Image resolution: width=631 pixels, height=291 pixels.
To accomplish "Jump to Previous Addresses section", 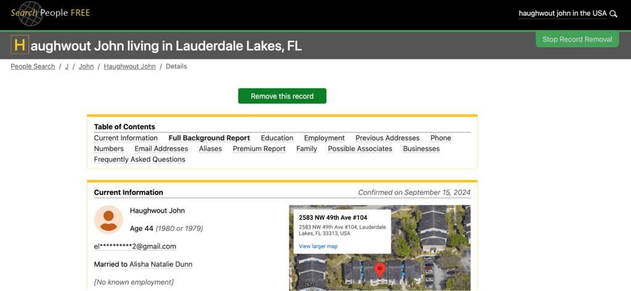I will pos(388,138).
